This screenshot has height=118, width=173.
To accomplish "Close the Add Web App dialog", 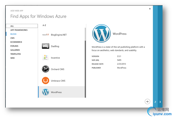I will click(150, 9).
